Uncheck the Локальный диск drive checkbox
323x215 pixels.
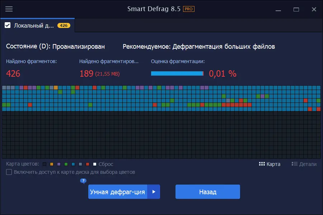(8, 25)
